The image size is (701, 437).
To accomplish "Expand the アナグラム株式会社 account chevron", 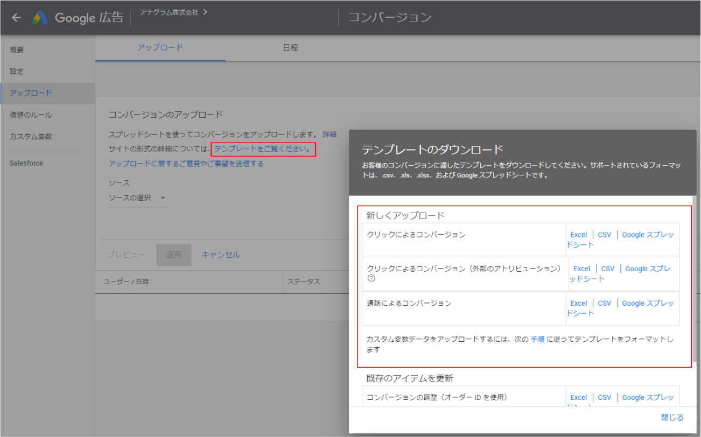I will click(x=205, y=11).
